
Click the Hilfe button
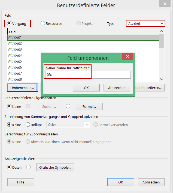21,182
